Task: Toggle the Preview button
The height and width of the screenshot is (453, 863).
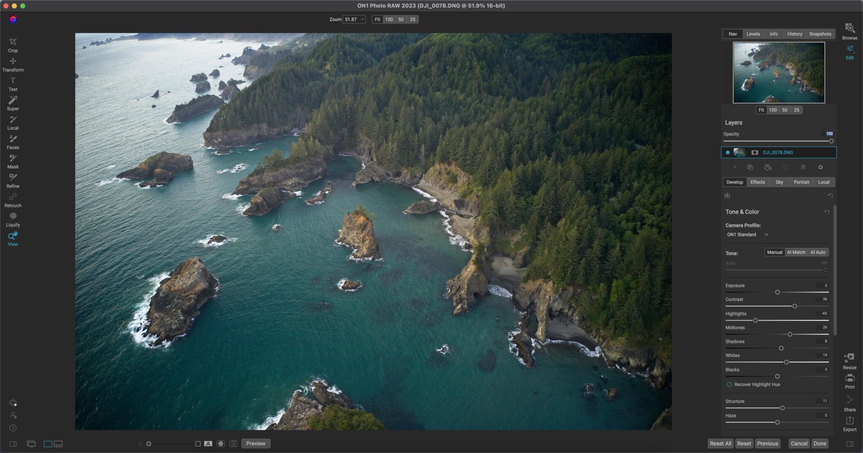Action: click(255, 443)
